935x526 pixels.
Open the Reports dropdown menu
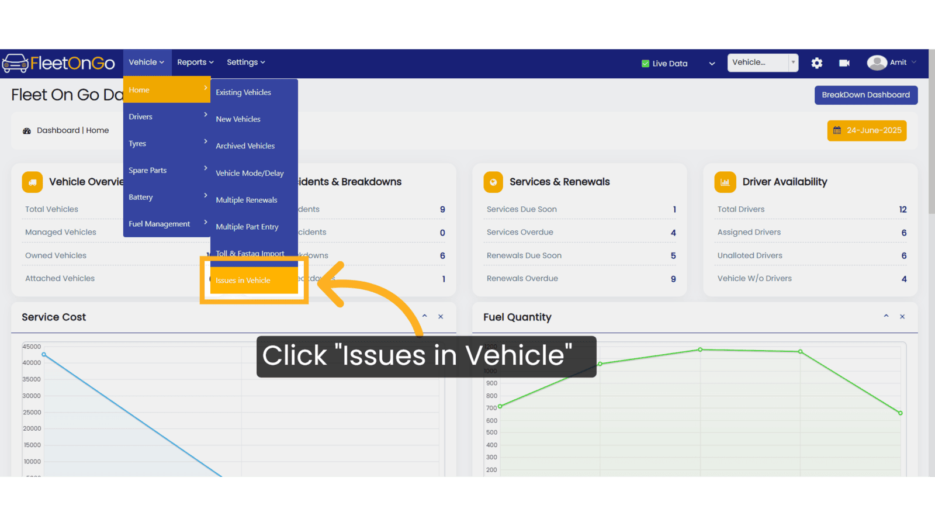(x=195, y=63)
